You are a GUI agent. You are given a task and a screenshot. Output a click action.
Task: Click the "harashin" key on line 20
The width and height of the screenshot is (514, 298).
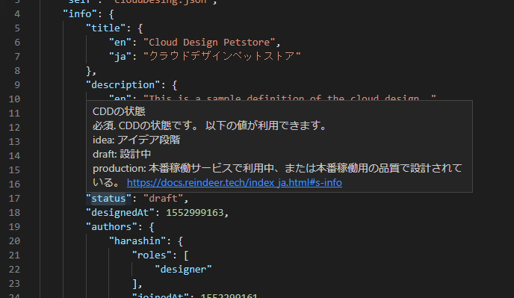pyautogui.click(x=137, y=241)
